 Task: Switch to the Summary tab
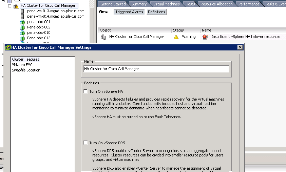click(x=139, y=4)
